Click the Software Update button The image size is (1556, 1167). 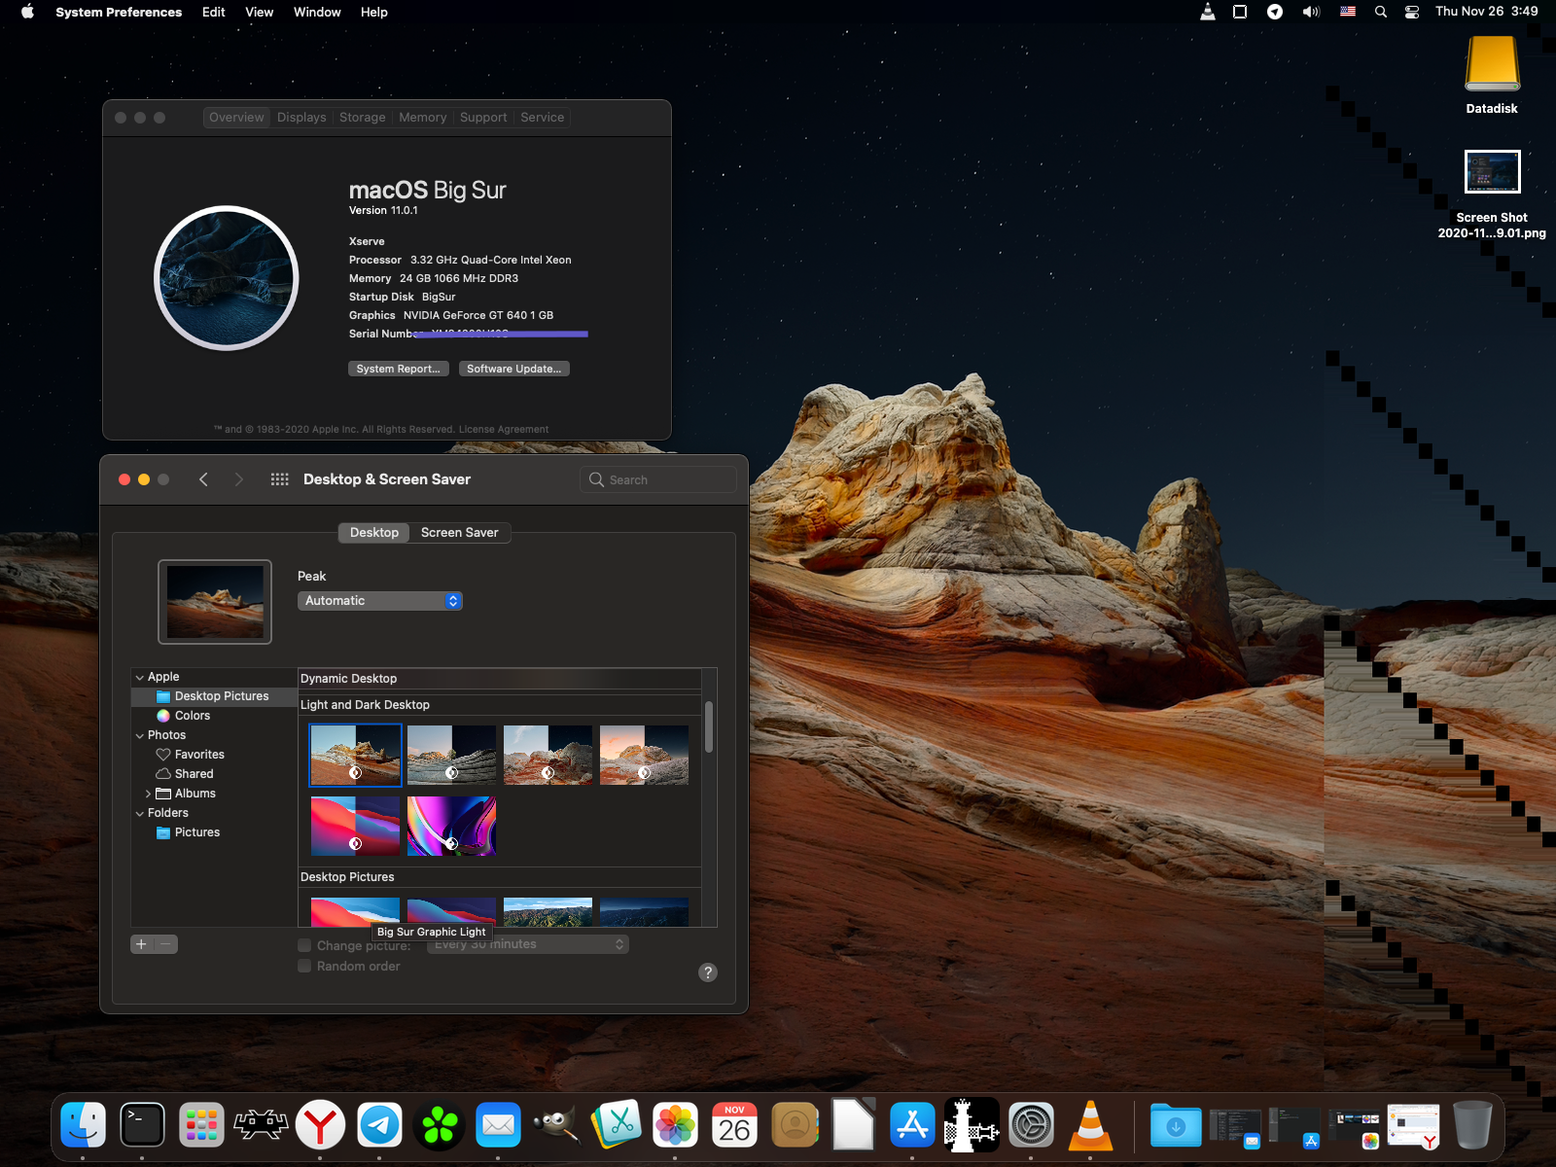(513, 369)
